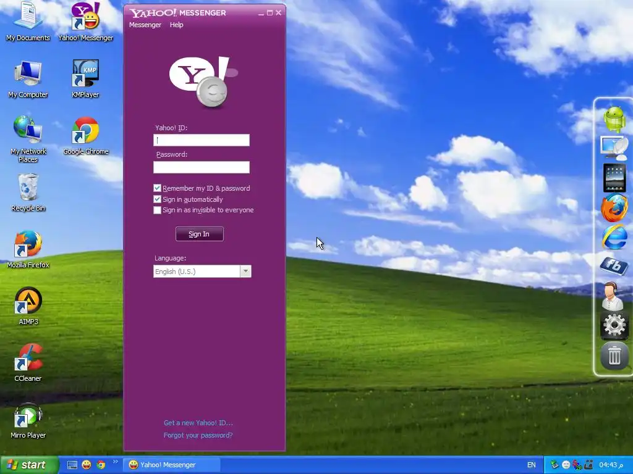Click the trash can dock icon

click(614, 355)
